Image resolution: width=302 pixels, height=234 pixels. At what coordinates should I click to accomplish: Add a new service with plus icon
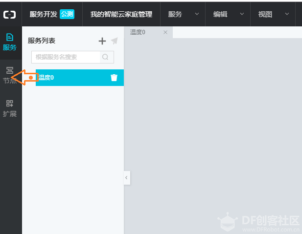pos(102,41)
